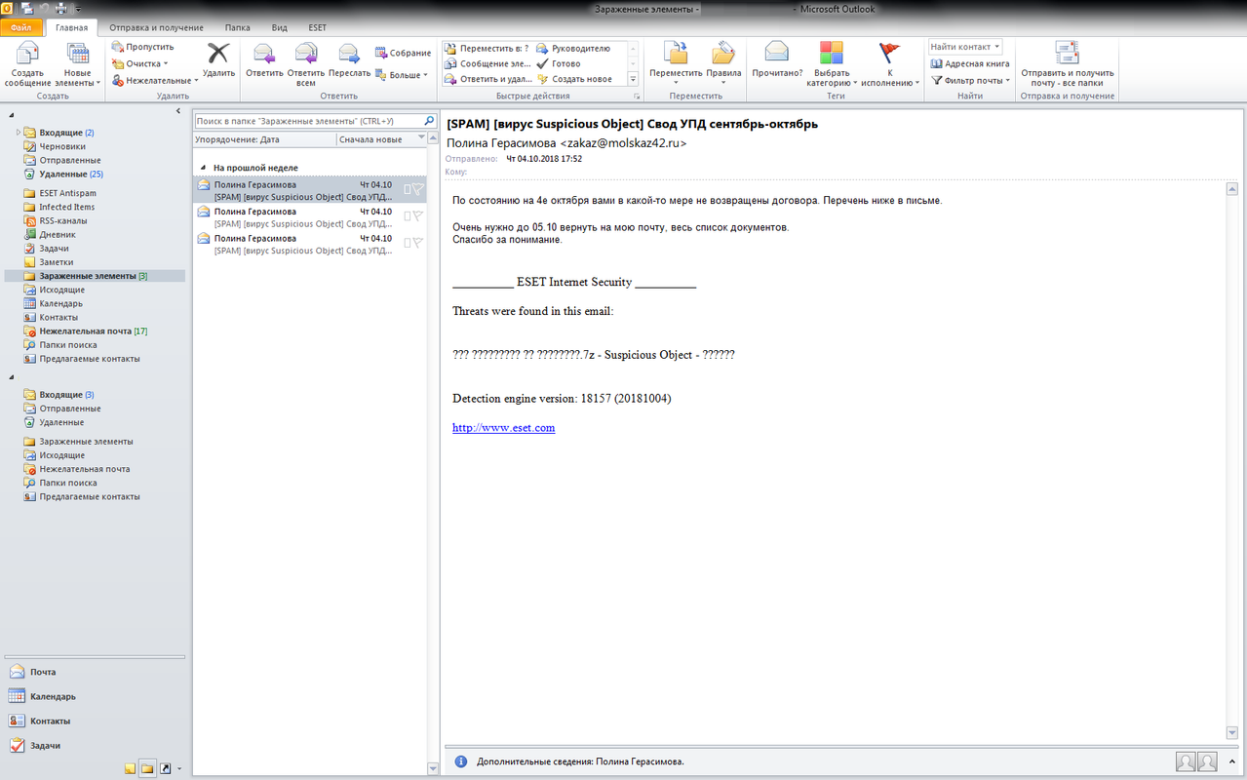1247x780 pixels.
Task: Open Фильтр почты dropdown
Action: click(970, 80)
